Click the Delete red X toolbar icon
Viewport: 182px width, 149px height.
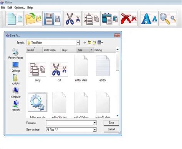point(129,19)
